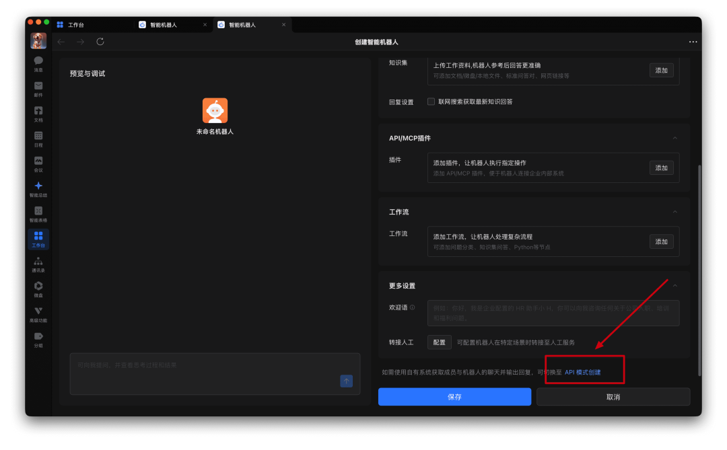727x450 pixels.
Task: Open the 消息 messages icon in sidebar
Action: [x=38, y=64]
